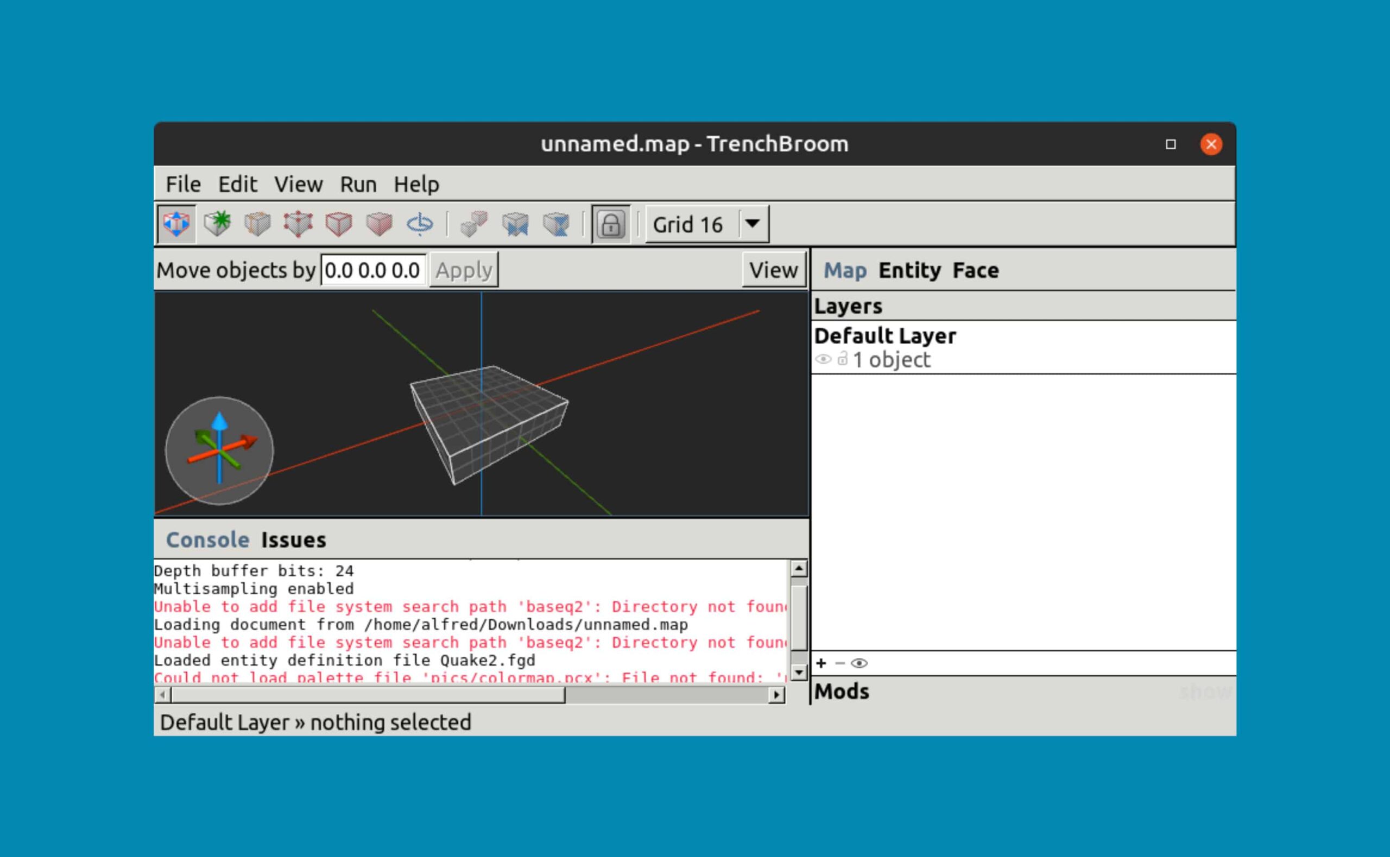Toggle texture lock
The height and width of the screenshot is (857, 1390).
pos(610,224)
